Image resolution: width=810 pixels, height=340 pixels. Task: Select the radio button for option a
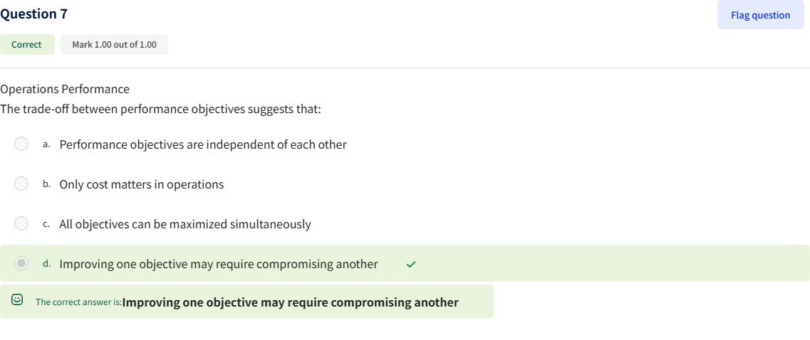(22, 144)
